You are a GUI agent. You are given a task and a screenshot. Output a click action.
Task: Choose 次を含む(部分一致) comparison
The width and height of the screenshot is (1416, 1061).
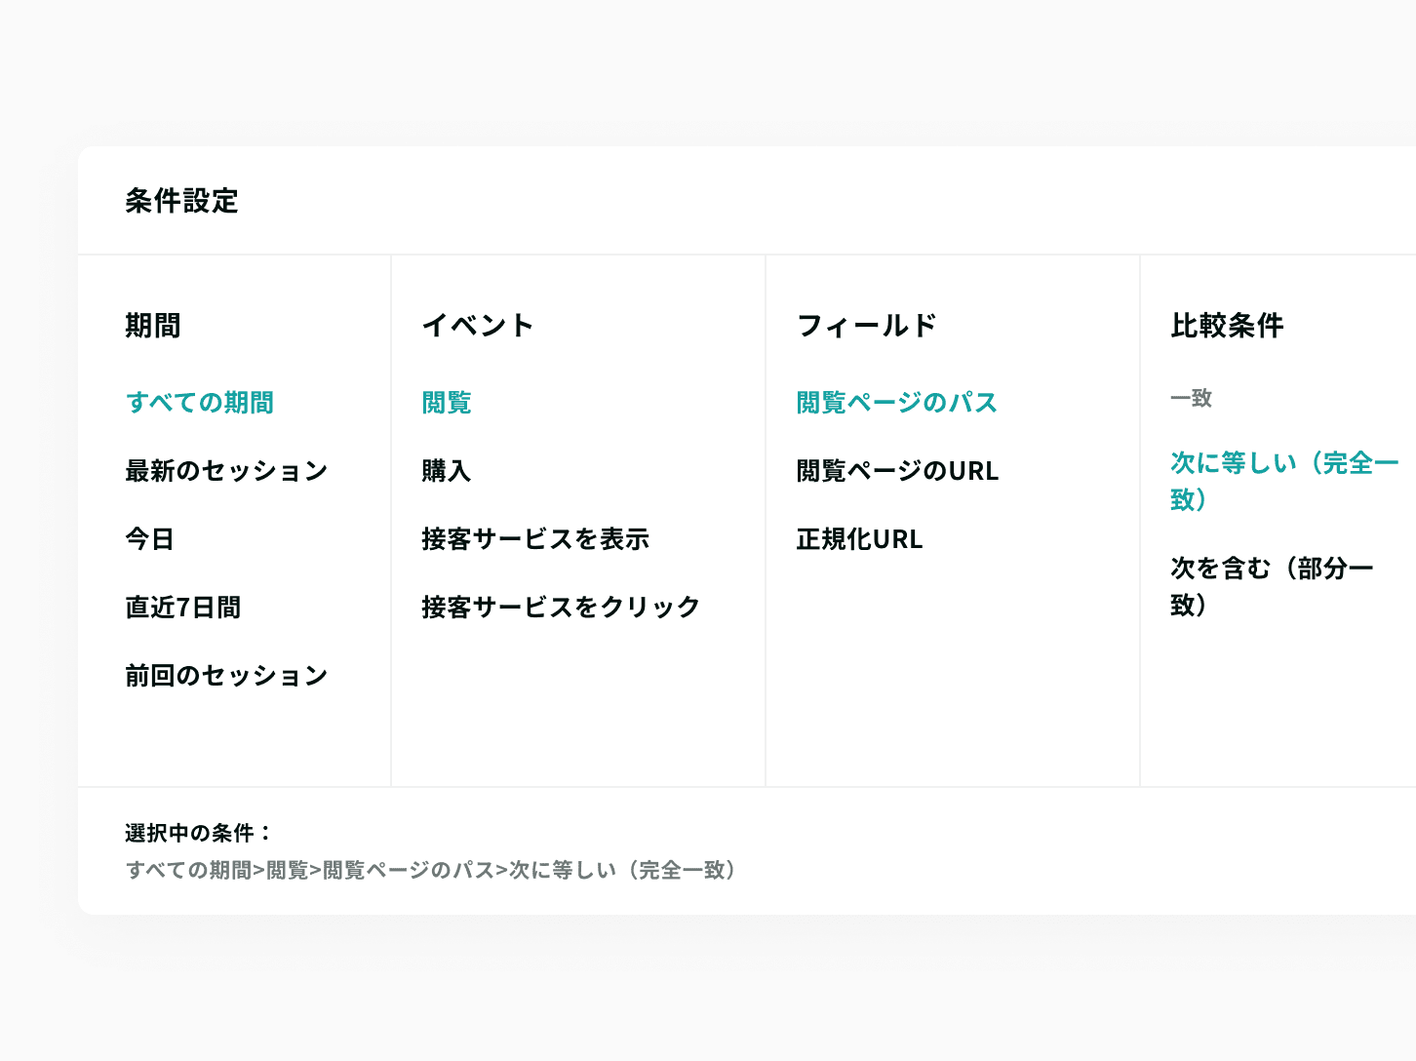tap(1272, 586)
